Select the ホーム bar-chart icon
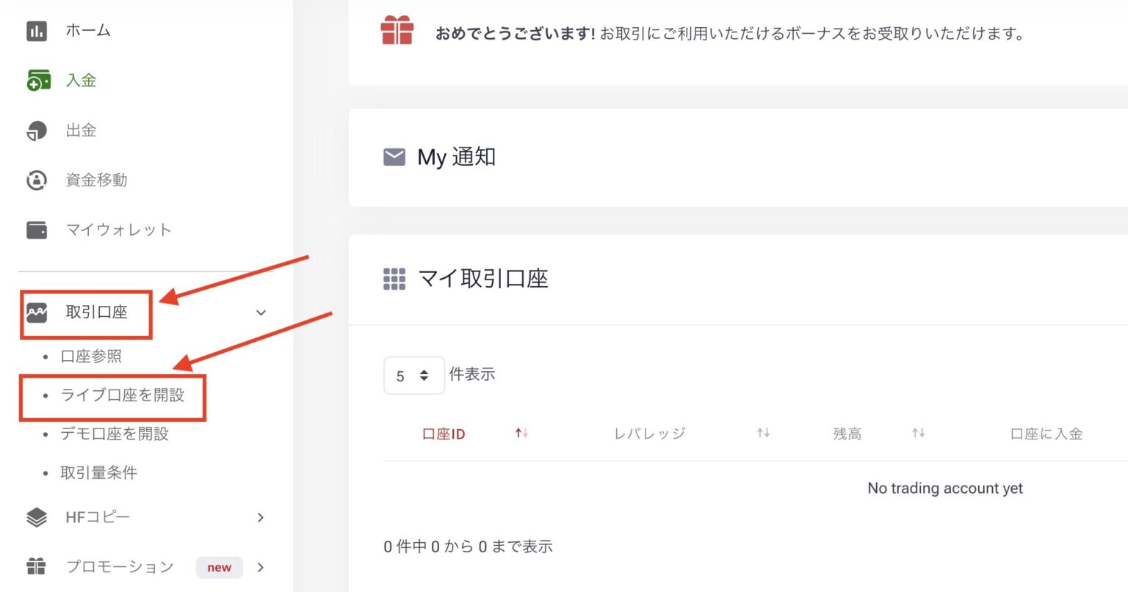The width and height of the screenshot is (1128, 592). [36, 30]
